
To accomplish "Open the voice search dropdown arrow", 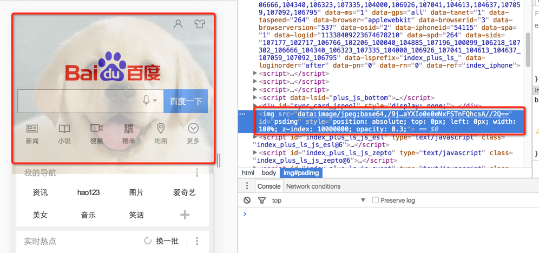I will [155, 101].
